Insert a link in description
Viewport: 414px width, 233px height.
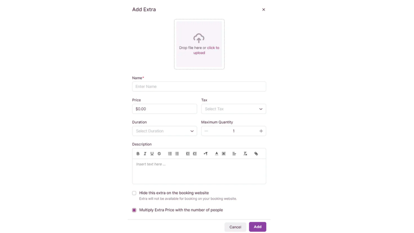point(256,154)
